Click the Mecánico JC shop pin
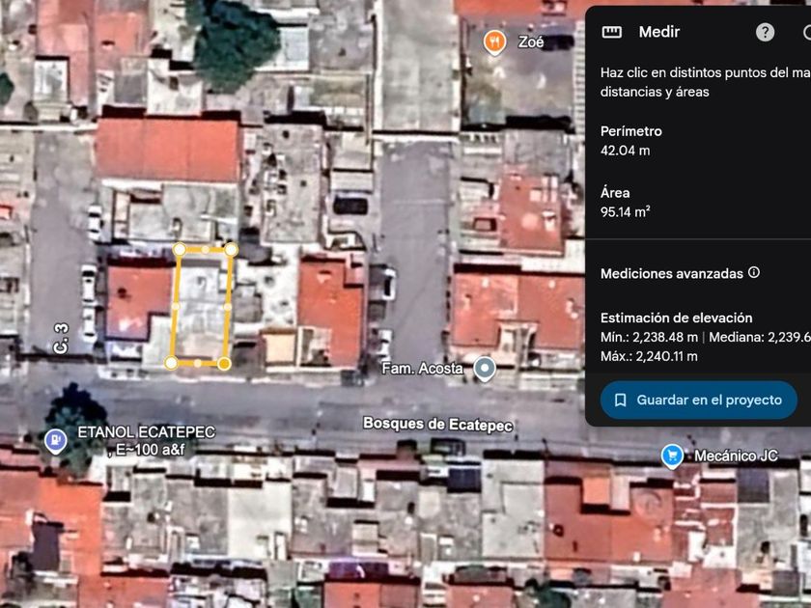Image resolution: width=811 pixels, height=608 pixels. (672, 456)
